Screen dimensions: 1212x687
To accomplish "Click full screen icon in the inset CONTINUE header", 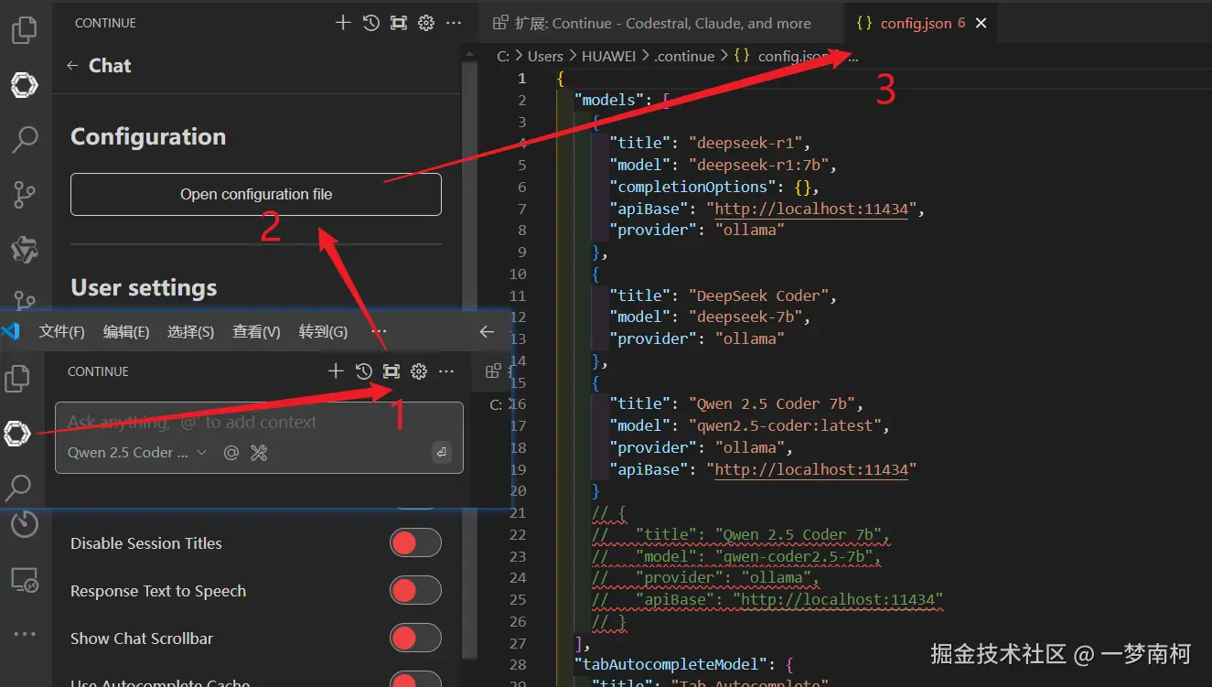I will 391,370.
